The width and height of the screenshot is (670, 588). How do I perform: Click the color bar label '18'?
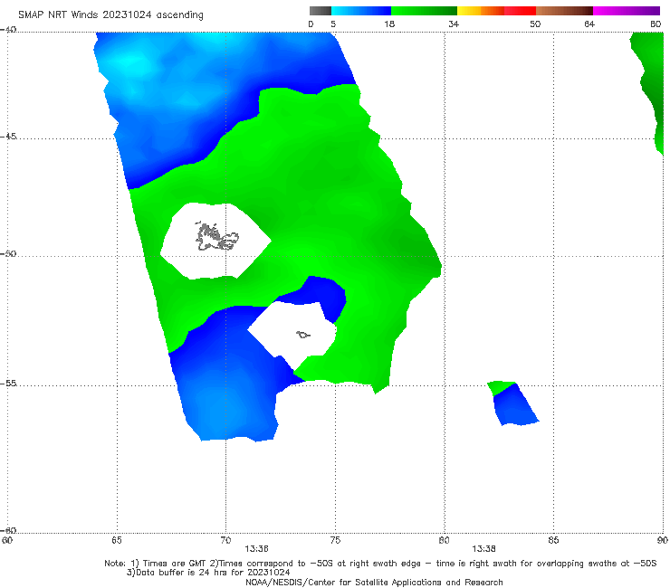[389, 24]
